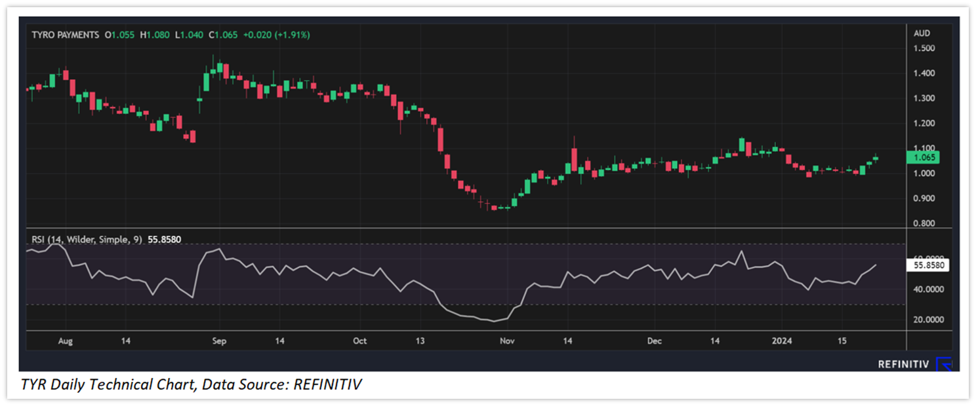Click the 1.200 price axis label
Image resolution: width=976 pixels, height=406 pixels.
click(x=924, y=123)
